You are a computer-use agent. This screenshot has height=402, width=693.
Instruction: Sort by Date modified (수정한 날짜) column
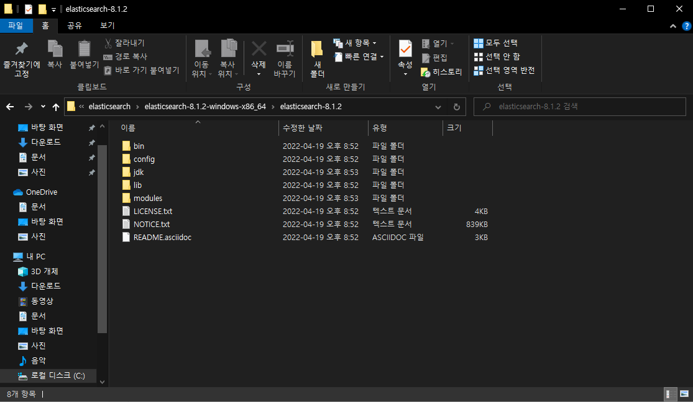[303, 128]
